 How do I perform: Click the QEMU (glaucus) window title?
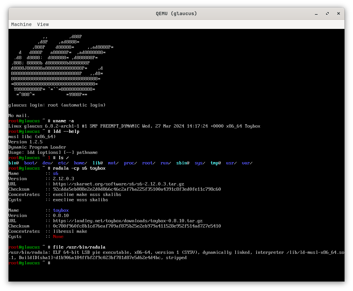click(x=176, y=13)
